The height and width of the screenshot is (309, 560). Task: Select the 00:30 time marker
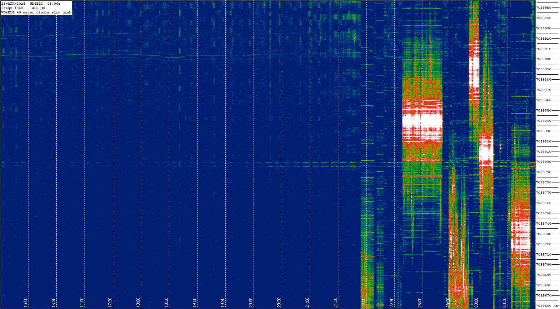(x=504, y=302)
